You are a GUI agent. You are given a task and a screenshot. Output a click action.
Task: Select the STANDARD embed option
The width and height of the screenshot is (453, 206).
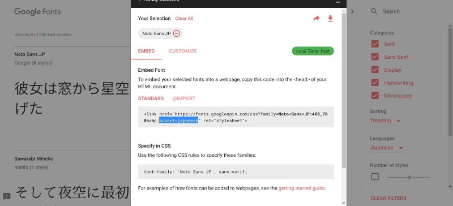[x=151, y=98]
